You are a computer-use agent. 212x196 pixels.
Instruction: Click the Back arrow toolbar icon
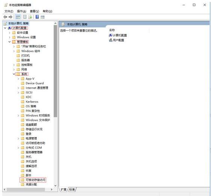point(5,17)
